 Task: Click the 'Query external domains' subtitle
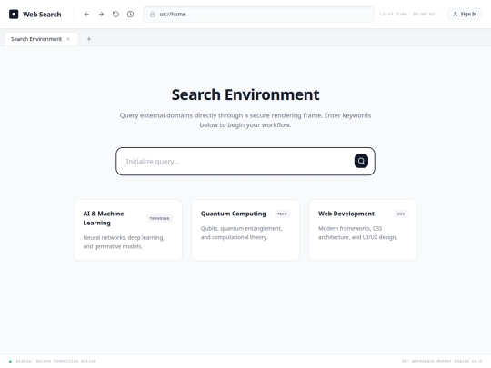245,120
